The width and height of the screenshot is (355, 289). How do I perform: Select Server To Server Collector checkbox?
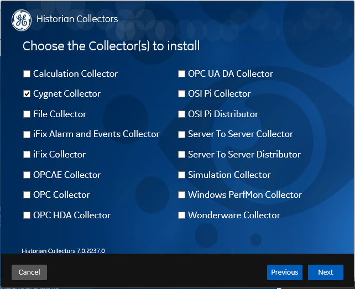tap(181, 134)
